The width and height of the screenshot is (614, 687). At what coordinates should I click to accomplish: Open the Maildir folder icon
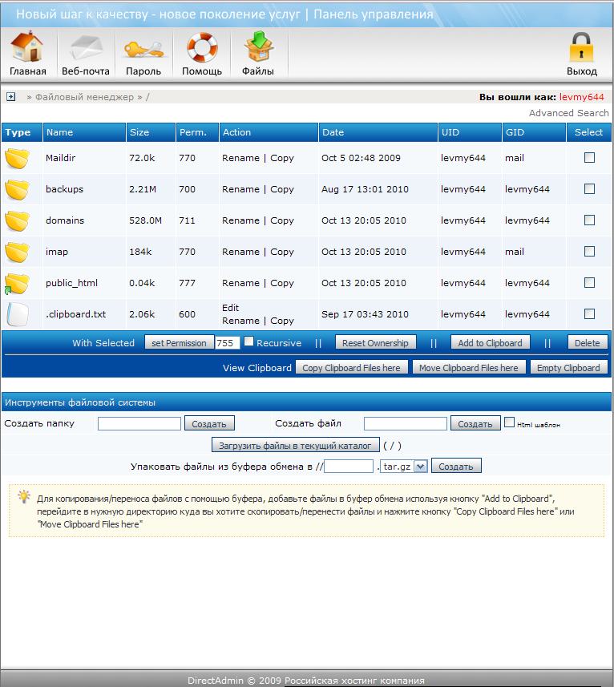click(x=18, y=158)
